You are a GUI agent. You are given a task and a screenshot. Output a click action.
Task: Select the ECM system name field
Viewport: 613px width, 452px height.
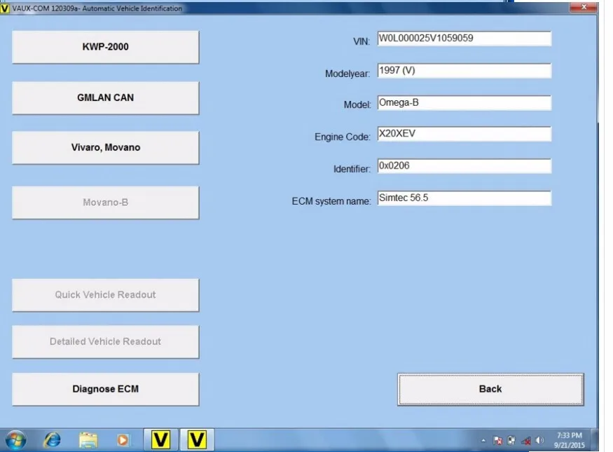click(464, 198)
